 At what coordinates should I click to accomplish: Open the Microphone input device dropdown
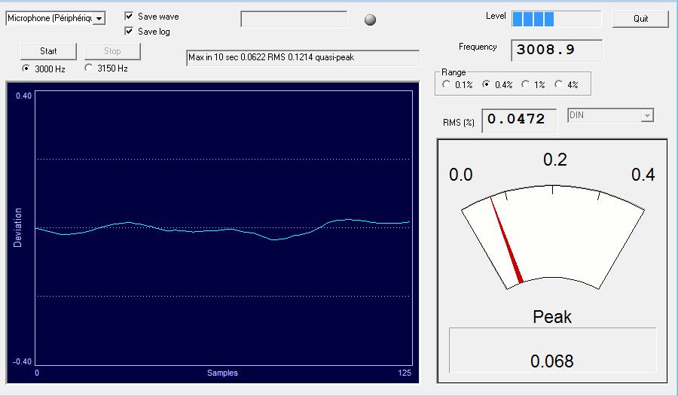pos(99,18)
